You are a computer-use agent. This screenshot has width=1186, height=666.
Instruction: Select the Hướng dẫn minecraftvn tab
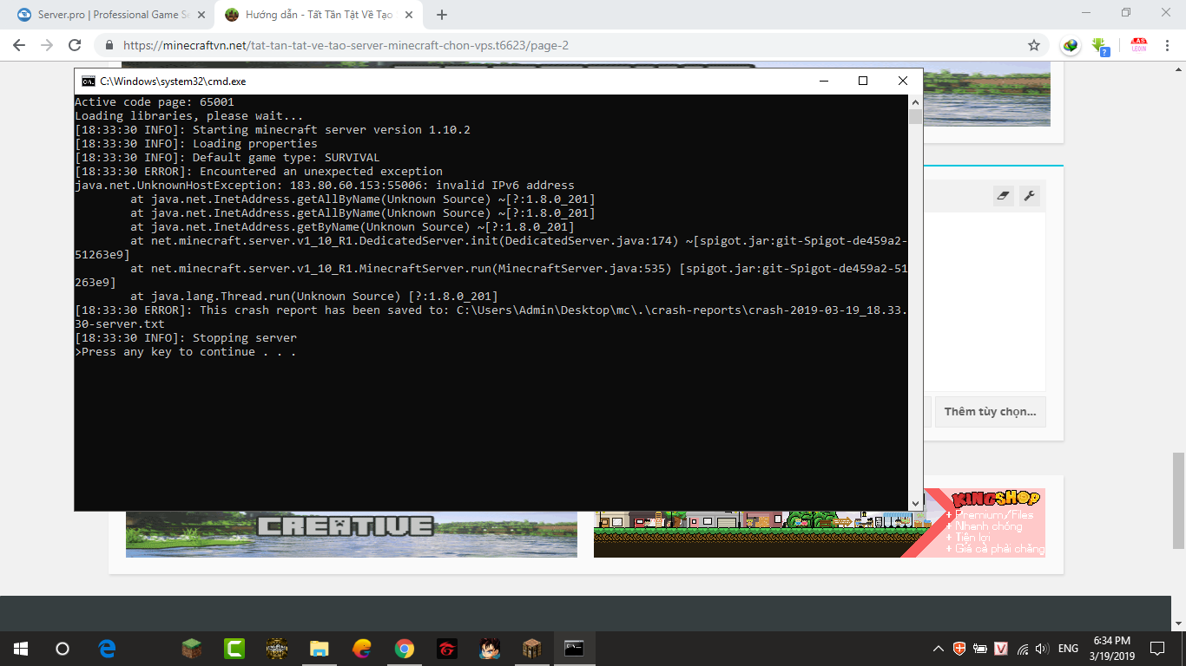(x=316, y=15)
